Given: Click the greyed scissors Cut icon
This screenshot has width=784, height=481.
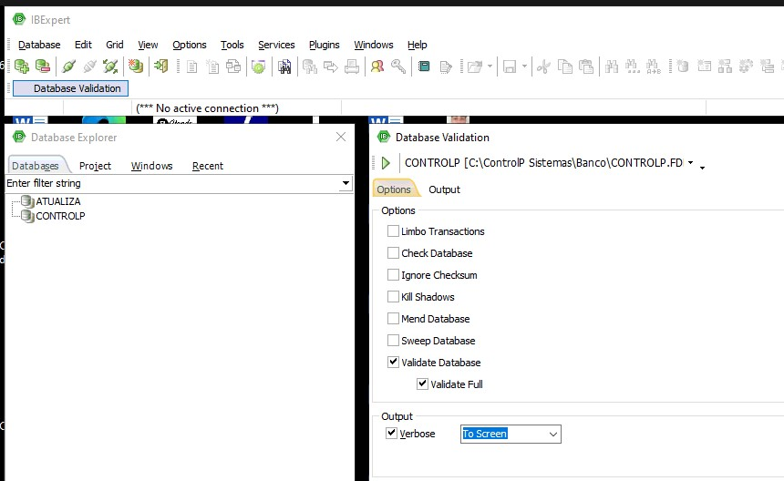Looking at the screenshot, I should tap(543, 67).
